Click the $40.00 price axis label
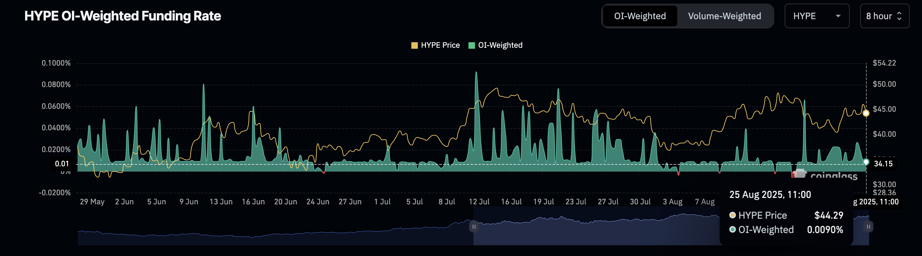Screen dimensions: 922x256 885,134
